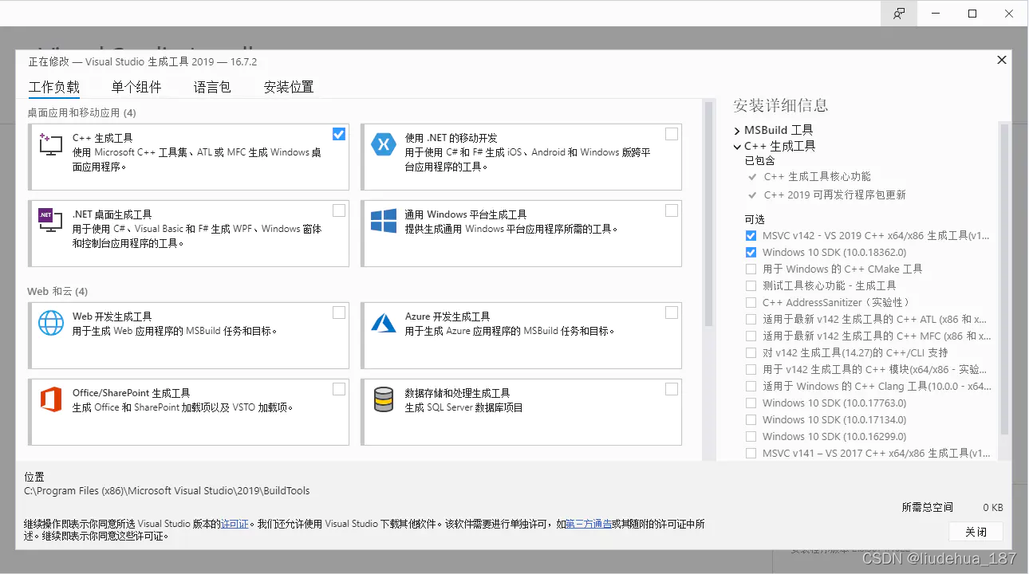The image size is (1029, 574).
Task: Click the installation details panel scrollbar
Action: (x=1004, y=279)
